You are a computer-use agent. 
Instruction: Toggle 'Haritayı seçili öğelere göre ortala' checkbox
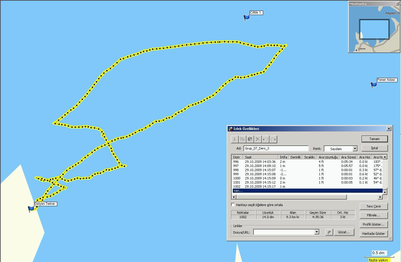(233, 205)
